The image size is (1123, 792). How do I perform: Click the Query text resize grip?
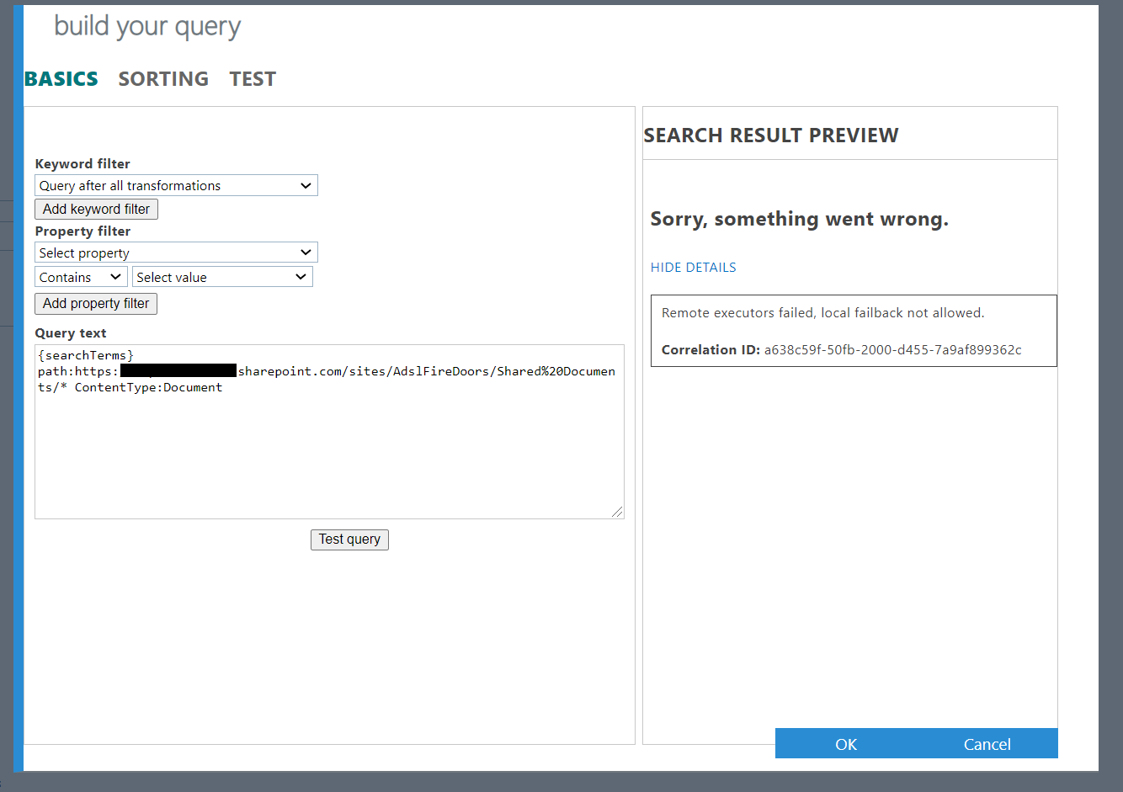[619, 512]
